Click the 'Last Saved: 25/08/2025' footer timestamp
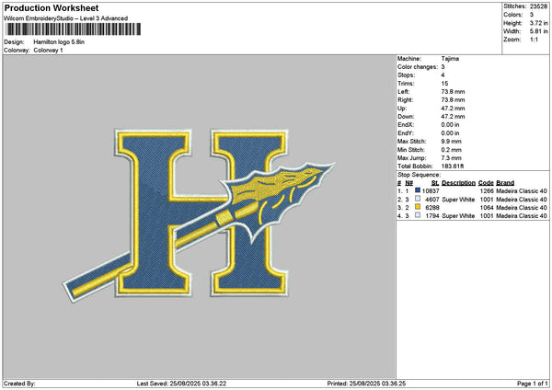Screen dimensions: 552x390 (x=181, y=384)
